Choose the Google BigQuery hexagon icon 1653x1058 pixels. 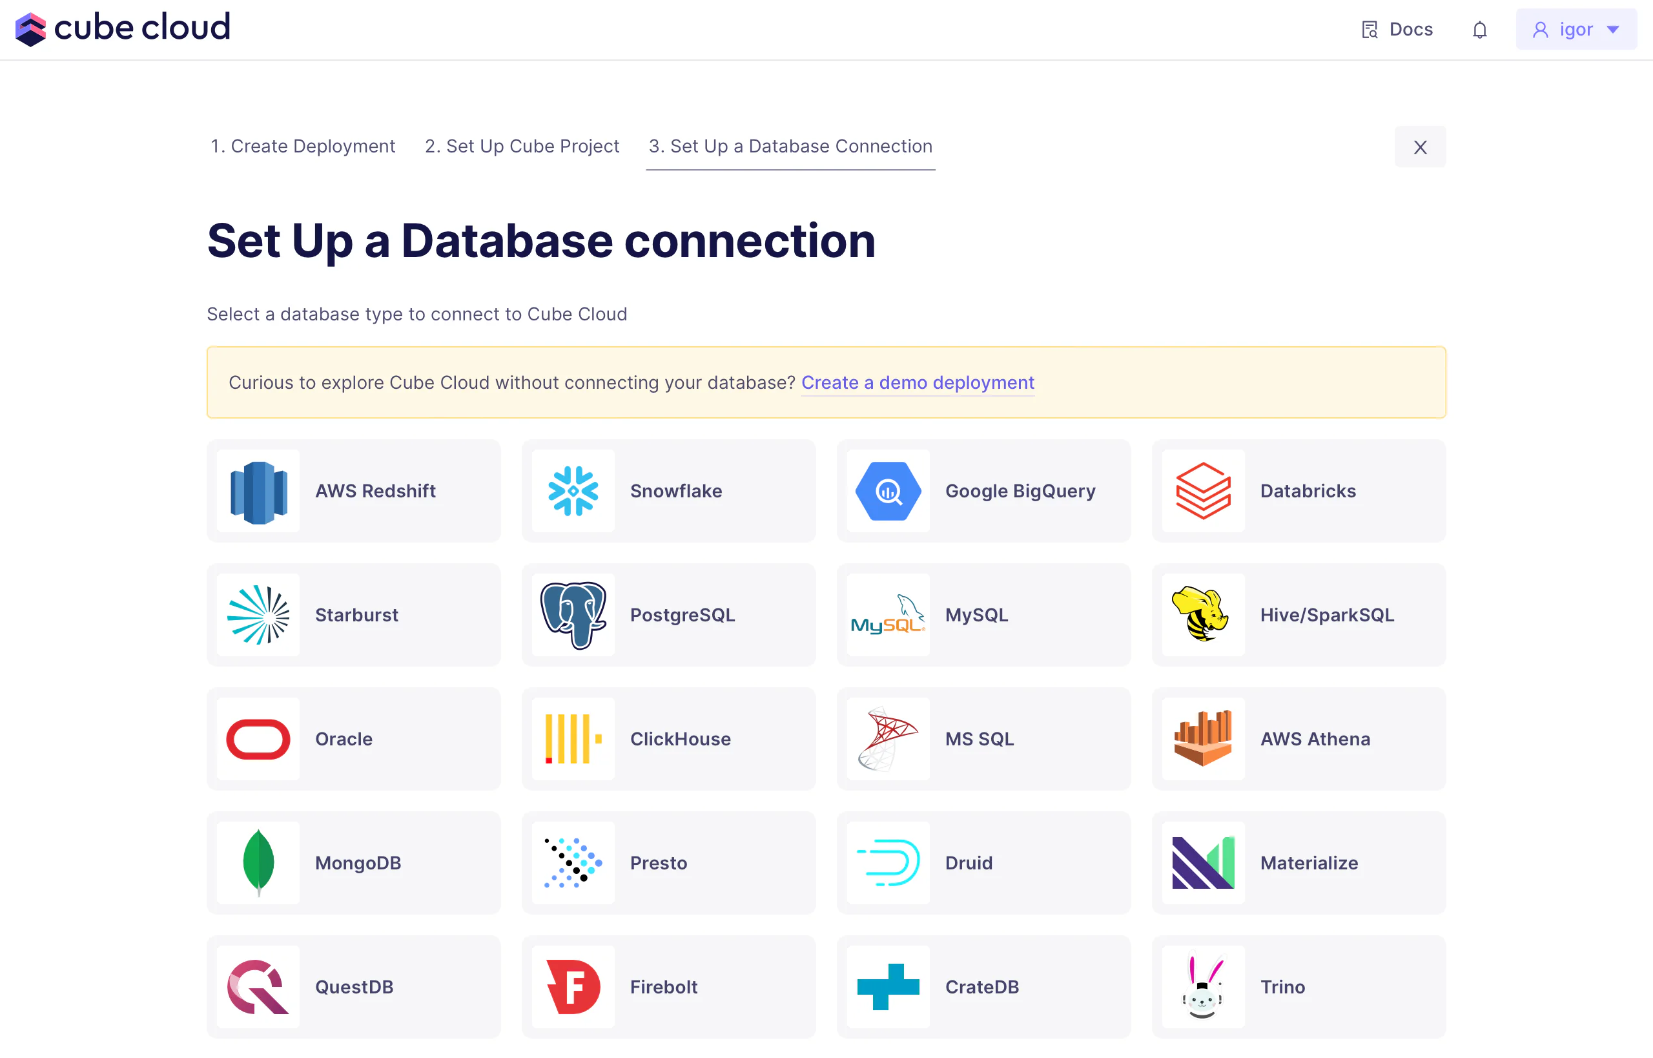(x=888, y=490)
